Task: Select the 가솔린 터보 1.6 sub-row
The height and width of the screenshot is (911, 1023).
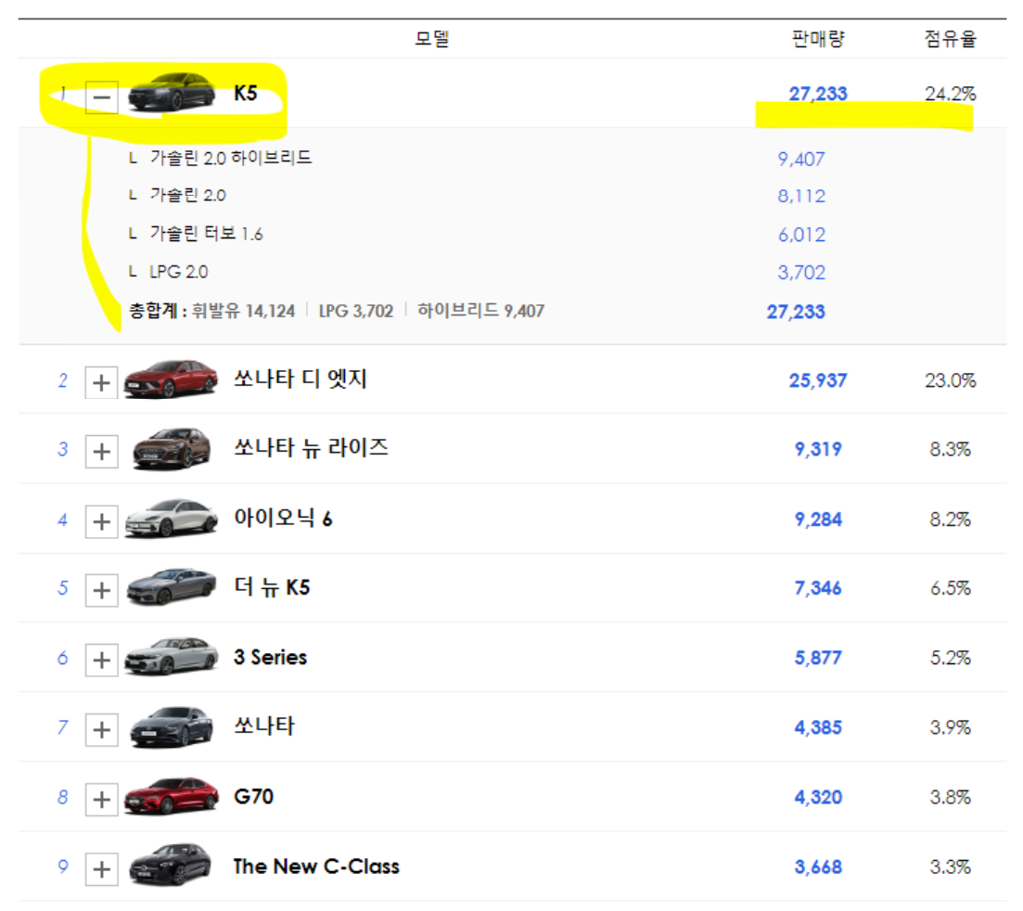Action: pos(206,234)
